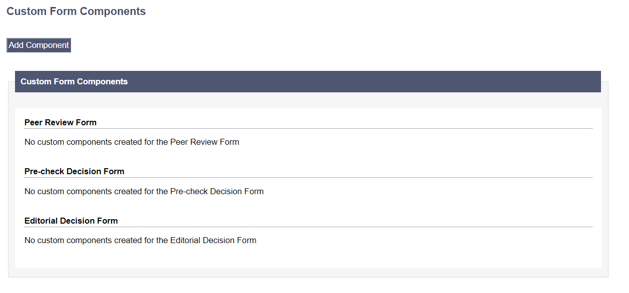Click the Custom Form Components page title
The width and height of the screenshot is (629, 293).
[76, 11]
